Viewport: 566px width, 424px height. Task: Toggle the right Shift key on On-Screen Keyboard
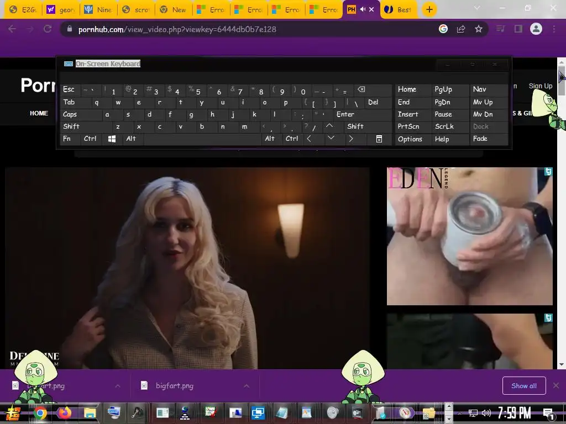[x=368, y=126]
